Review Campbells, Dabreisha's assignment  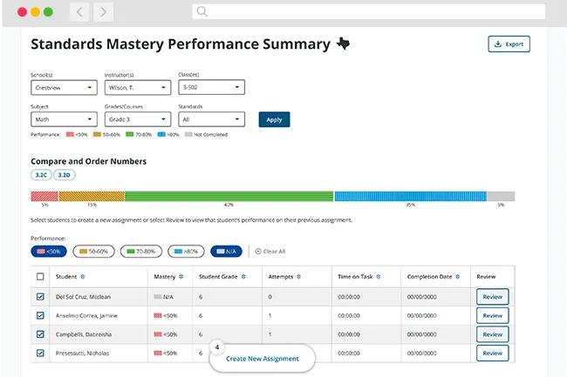(493, 334)
